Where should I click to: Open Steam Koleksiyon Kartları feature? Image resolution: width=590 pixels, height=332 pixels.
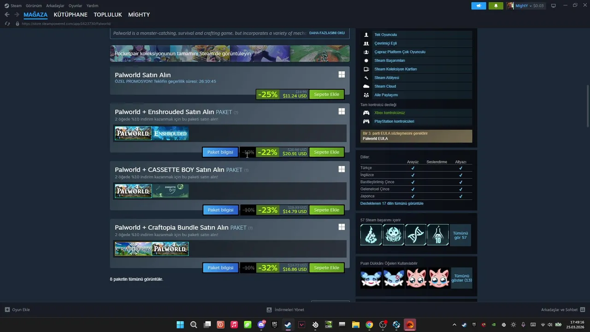coord(416,69)
